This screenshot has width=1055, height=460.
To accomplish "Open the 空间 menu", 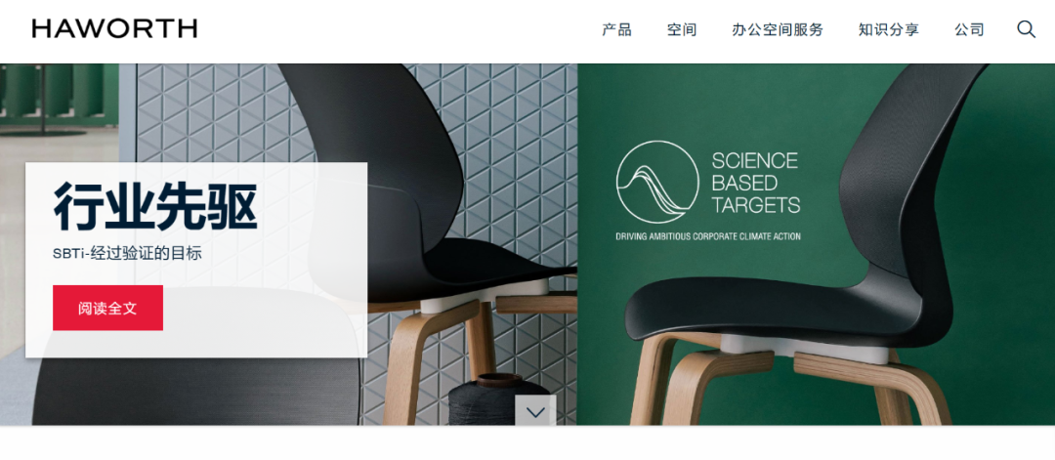I will point(682,29).
